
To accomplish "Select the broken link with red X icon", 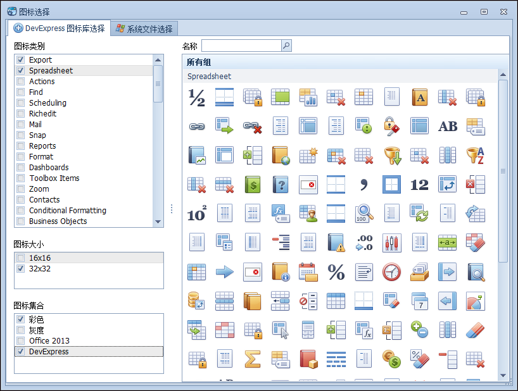I will (x=253, y=127).
